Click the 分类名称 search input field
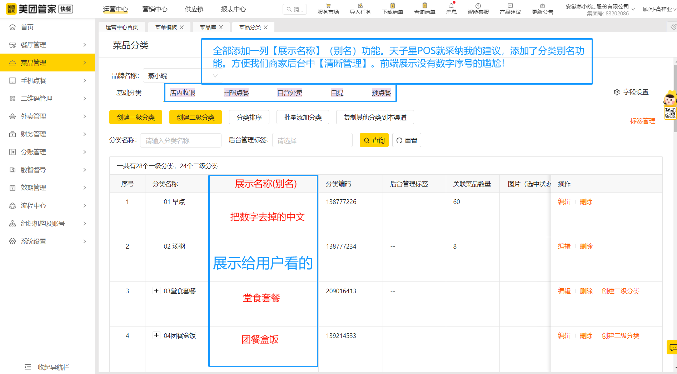677x374 pixels. 180,140
